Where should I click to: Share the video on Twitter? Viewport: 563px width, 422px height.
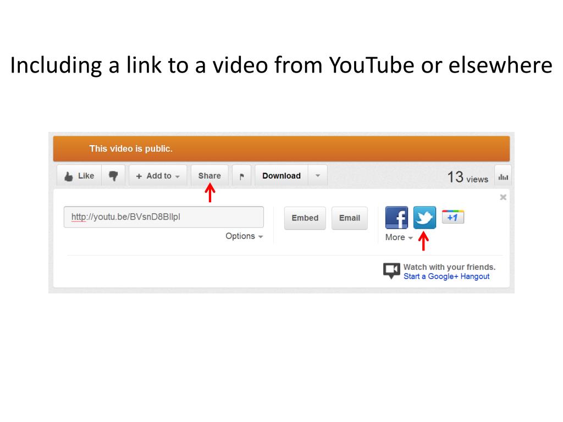425,218
